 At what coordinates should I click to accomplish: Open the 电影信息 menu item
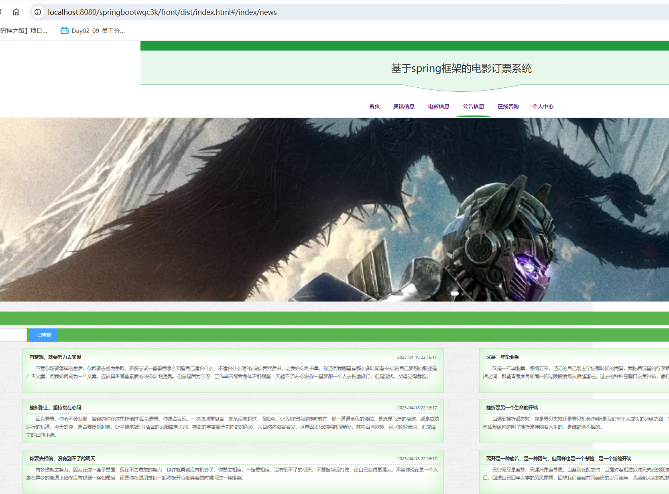(439, 106)
